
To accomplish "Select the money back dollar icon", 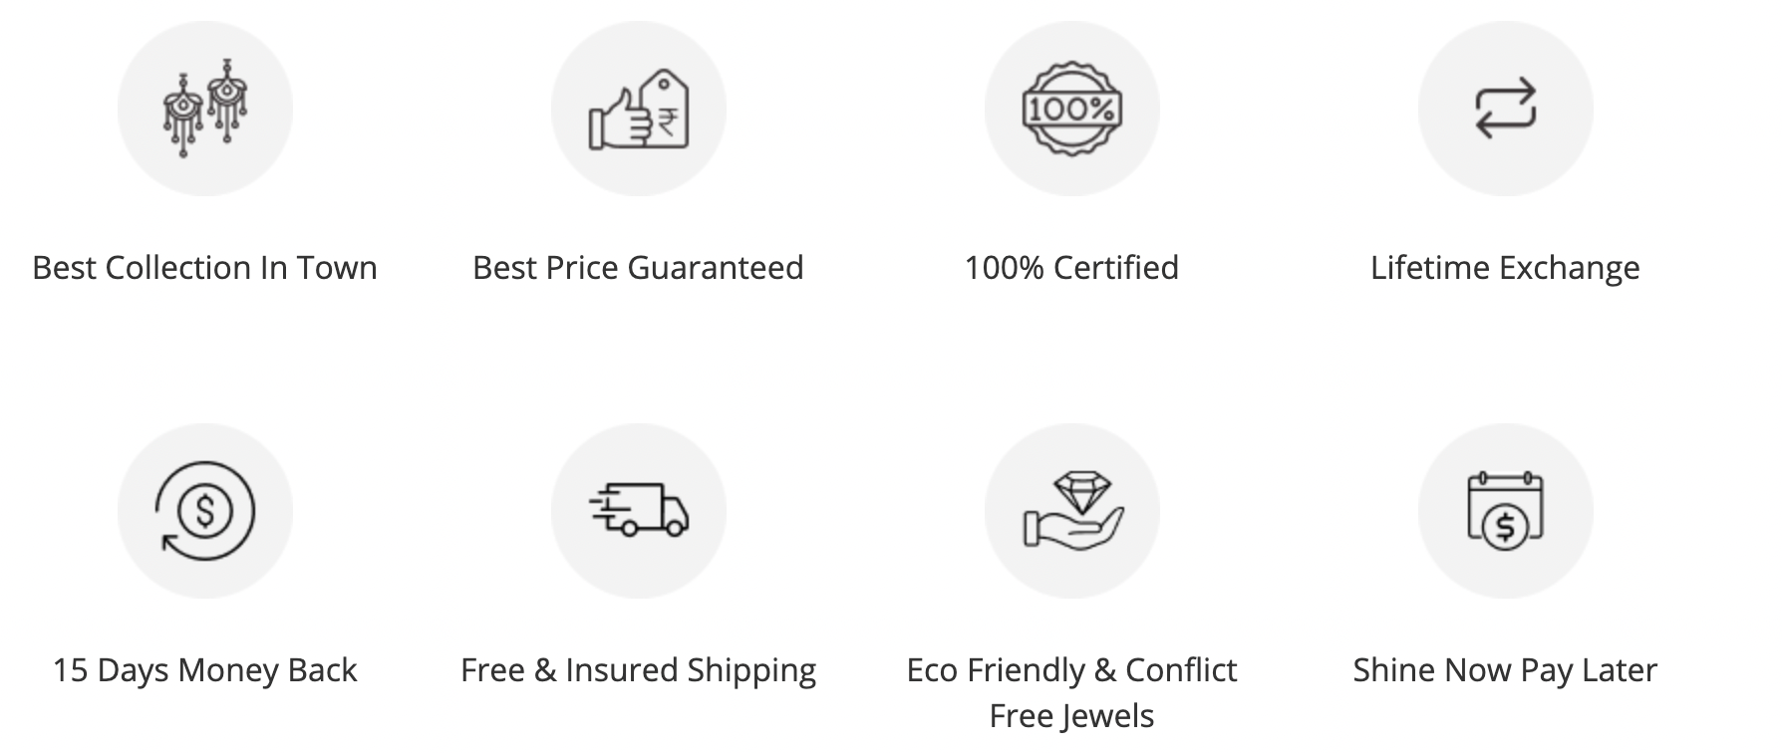I will pyautogui.click(x=205, y=511).
